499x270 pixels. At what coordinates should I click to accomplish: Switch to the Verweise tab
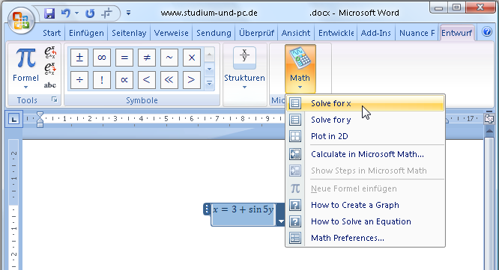coord(172,33)
